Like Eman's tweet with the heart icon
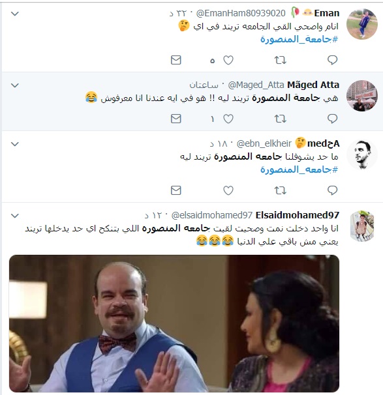 click(x=228, y=60)
